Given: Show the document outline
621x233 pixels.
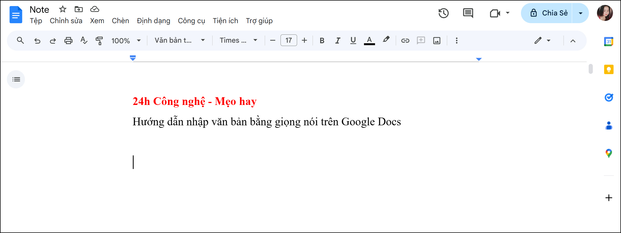Looking at the screenshot, I should [16, 79].
